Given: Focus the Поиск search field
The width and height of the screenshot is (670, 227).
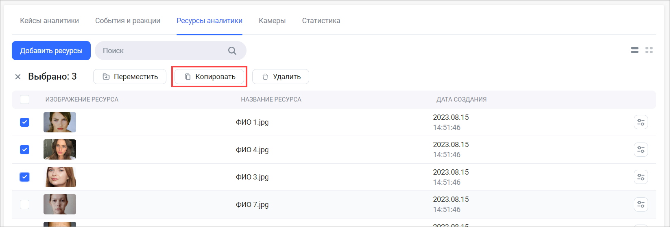Looking at the screenshot, I should [163, 51].
